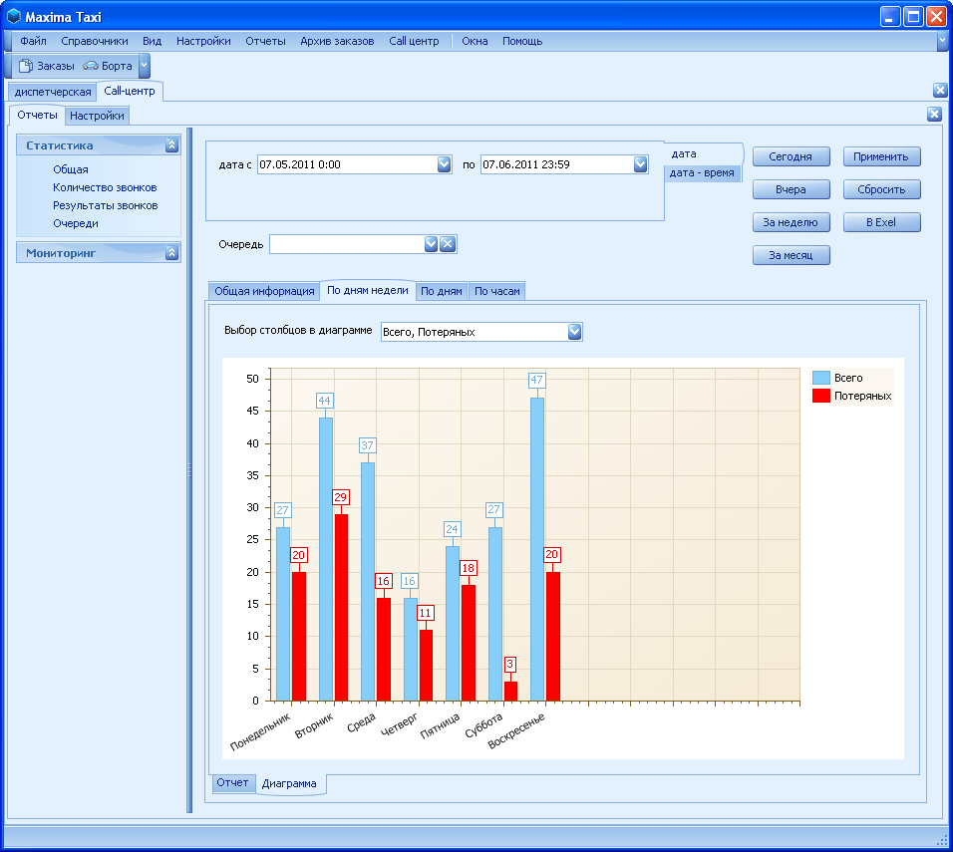
Task: Collapse the Мониторинг panel
Action: click(x=172, y=253)
